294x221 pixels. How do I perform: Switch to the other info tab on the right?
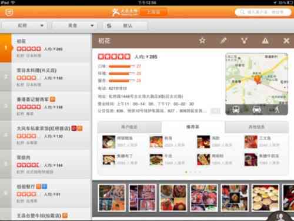click(x=256, y=127)
